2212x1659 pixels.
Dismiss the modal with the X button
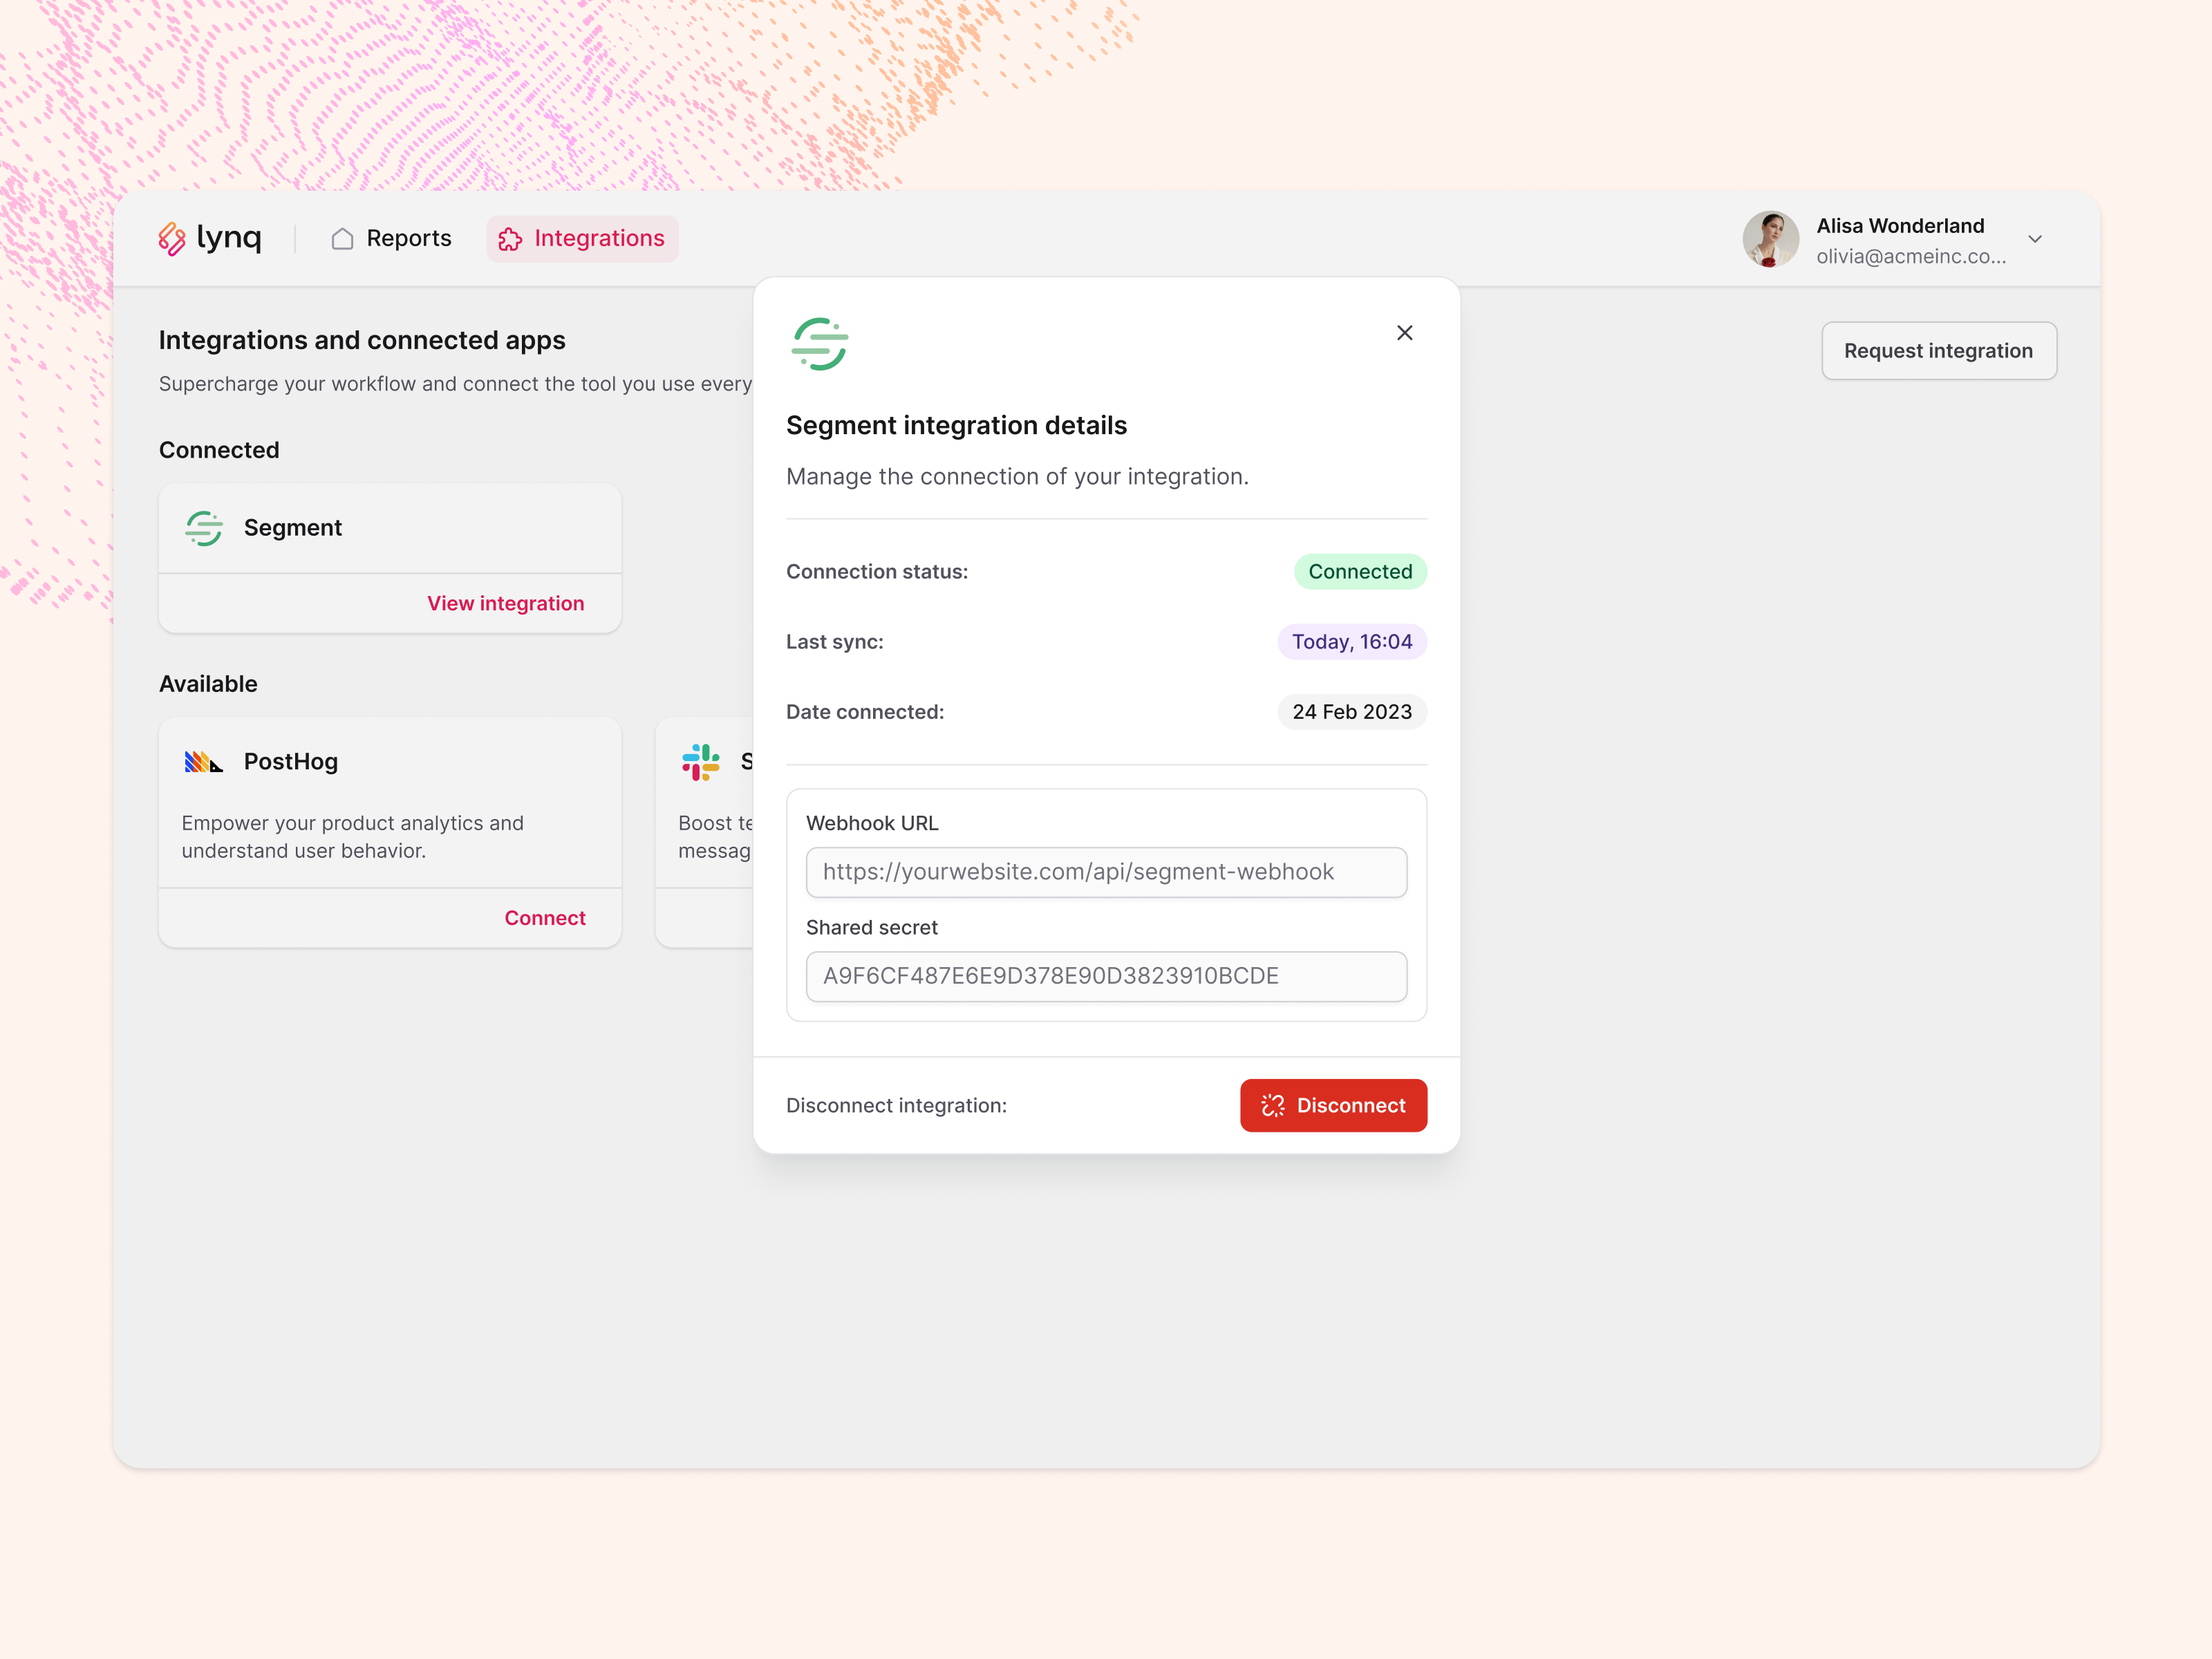(1404, 332)
